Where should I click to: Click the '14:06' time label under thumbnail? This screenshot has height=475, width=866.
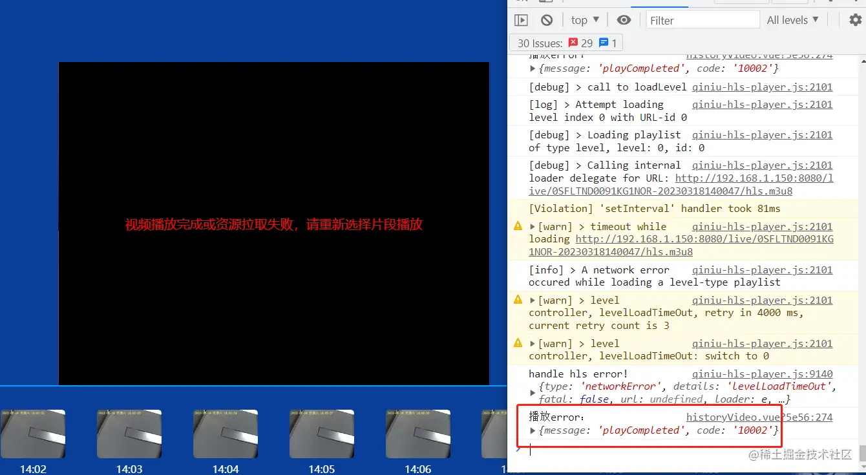tap(418, 469)
